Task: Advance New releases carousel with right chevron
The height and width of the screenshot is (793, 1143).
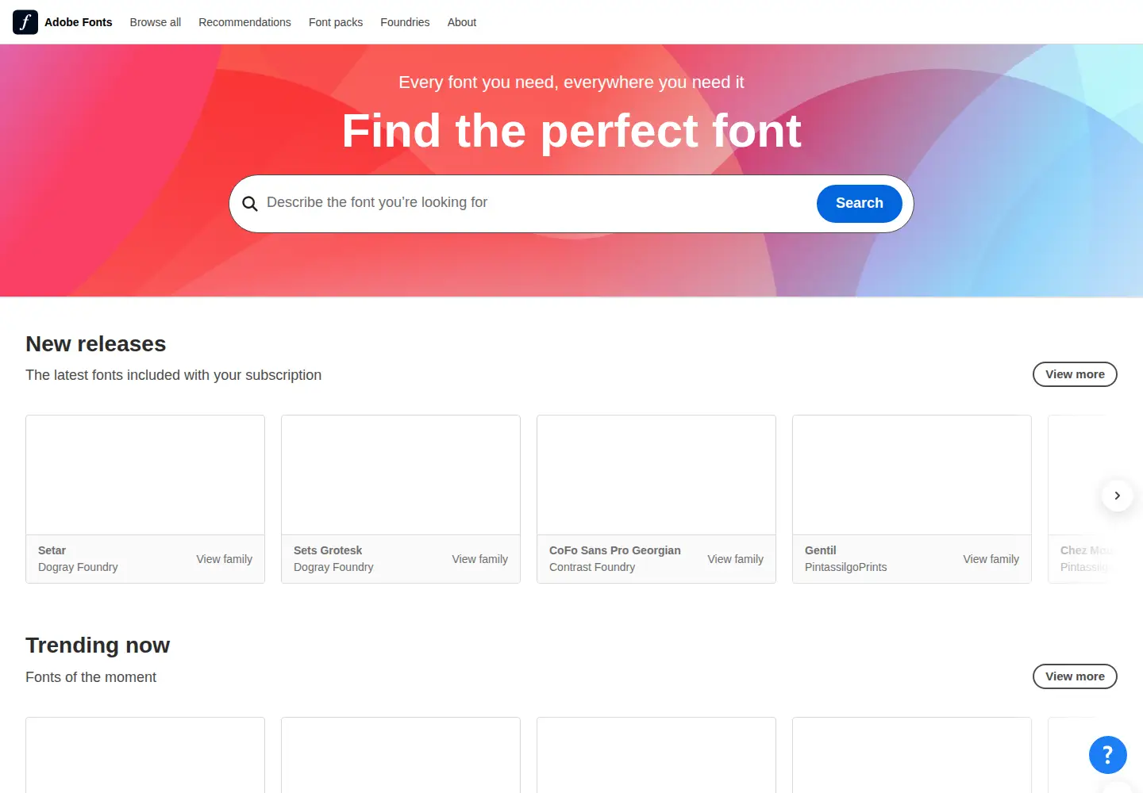Action: [x=1118, y=496]
